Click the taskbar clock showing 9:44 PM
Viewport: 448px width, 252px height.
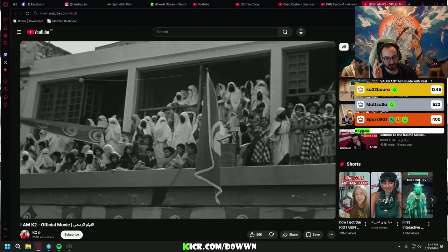pos(431,246)
